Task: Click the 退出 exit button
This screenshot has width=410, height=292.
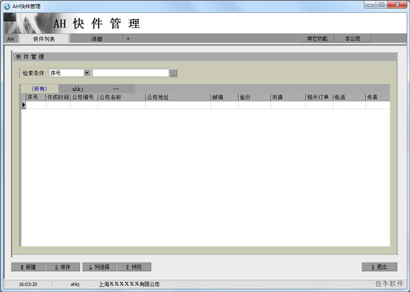Action: (379, 267)
